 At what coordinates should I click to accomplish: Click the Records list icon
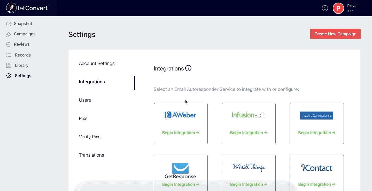(x=9, y=55)
